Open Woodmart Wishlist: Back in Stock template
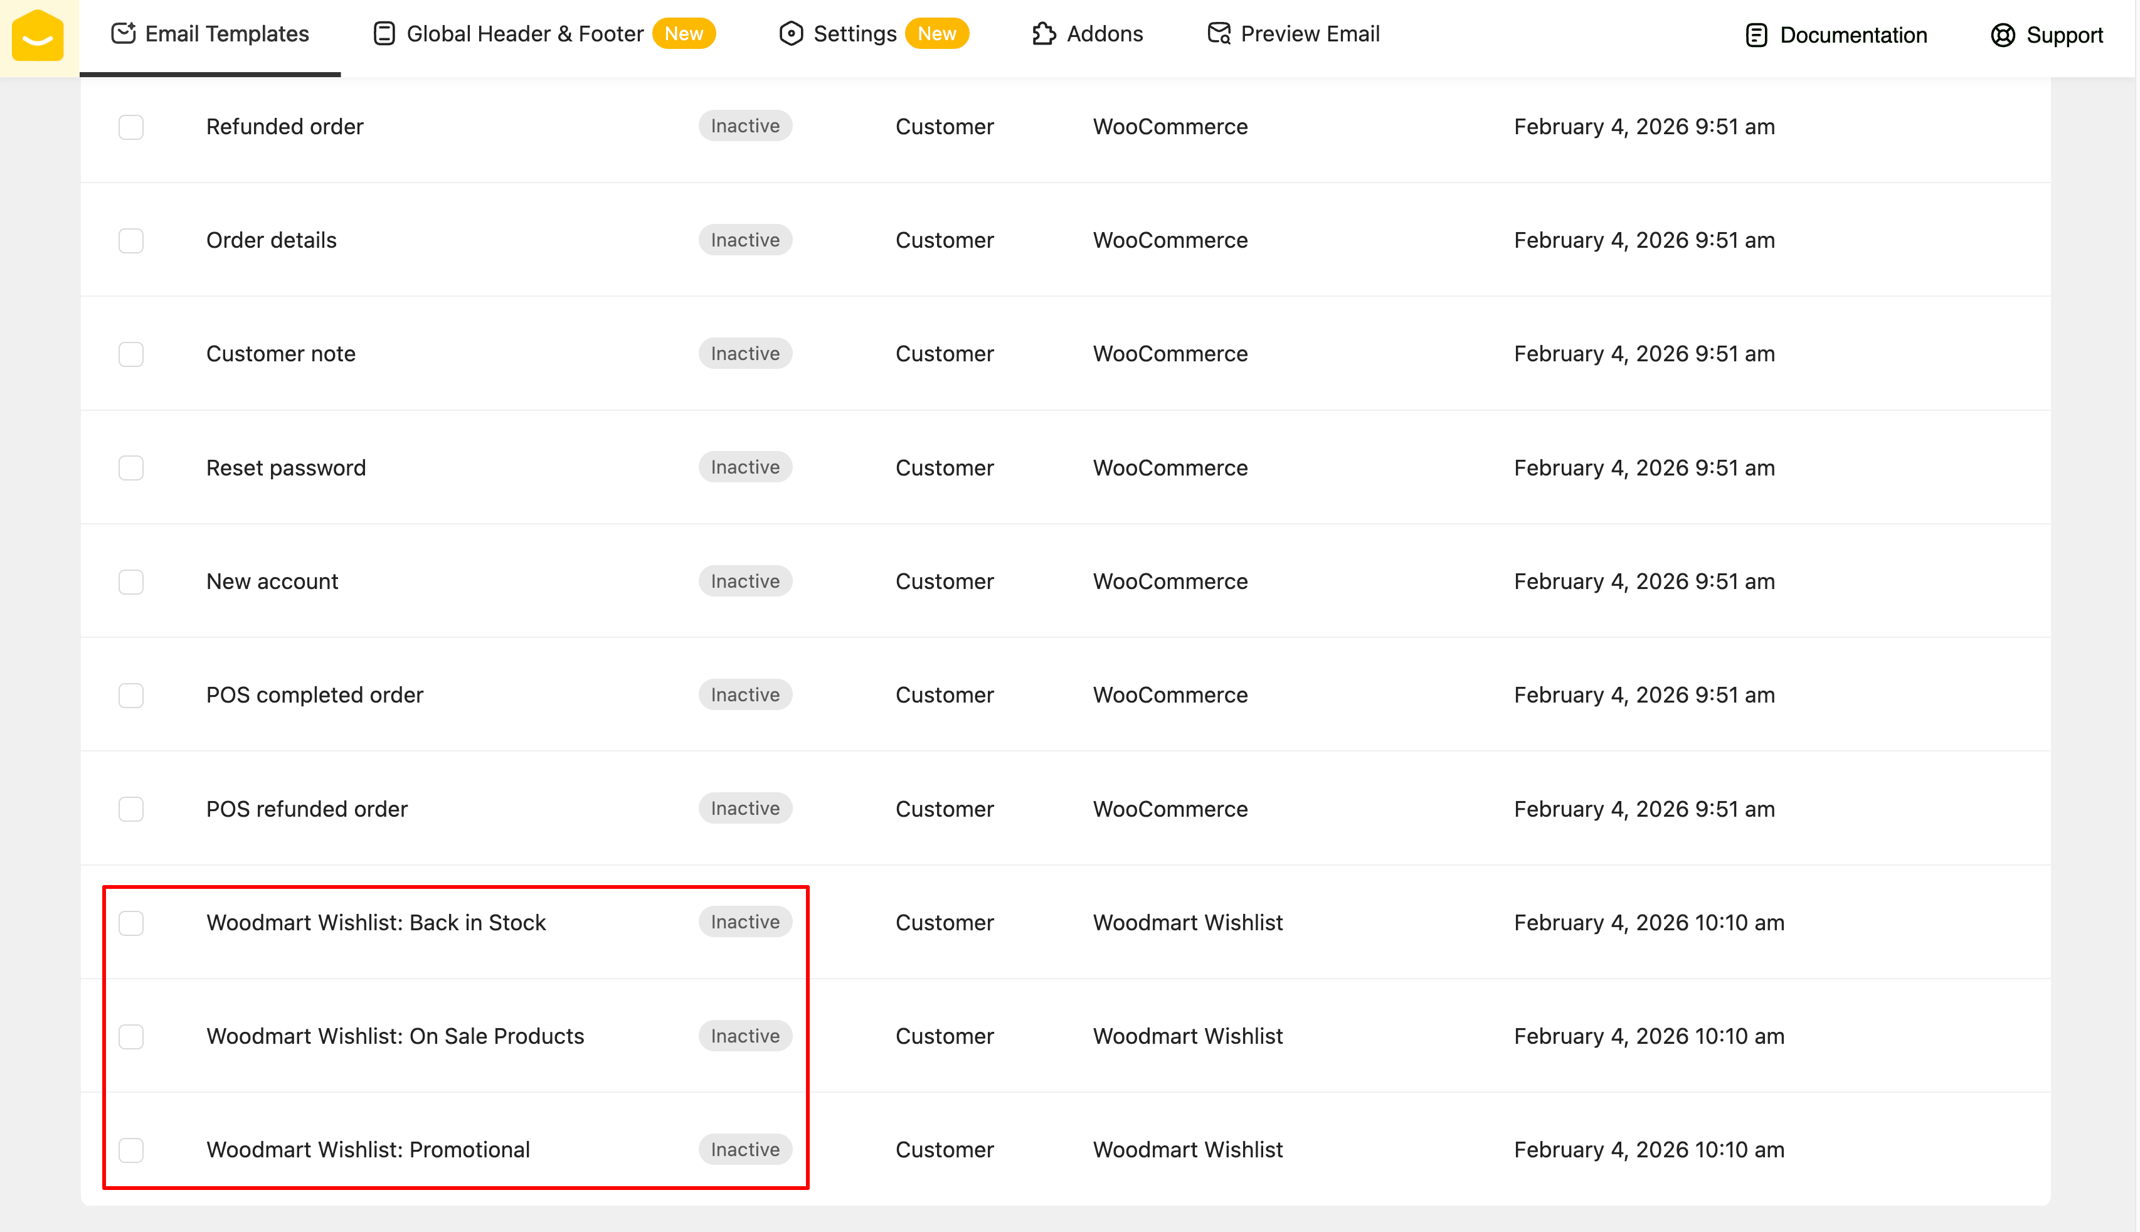 (376, 922)
